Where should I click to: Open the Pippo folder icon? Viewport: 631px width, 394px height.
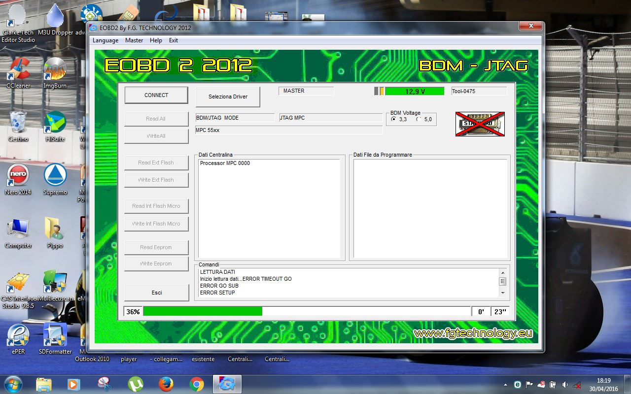click(55, 233)
